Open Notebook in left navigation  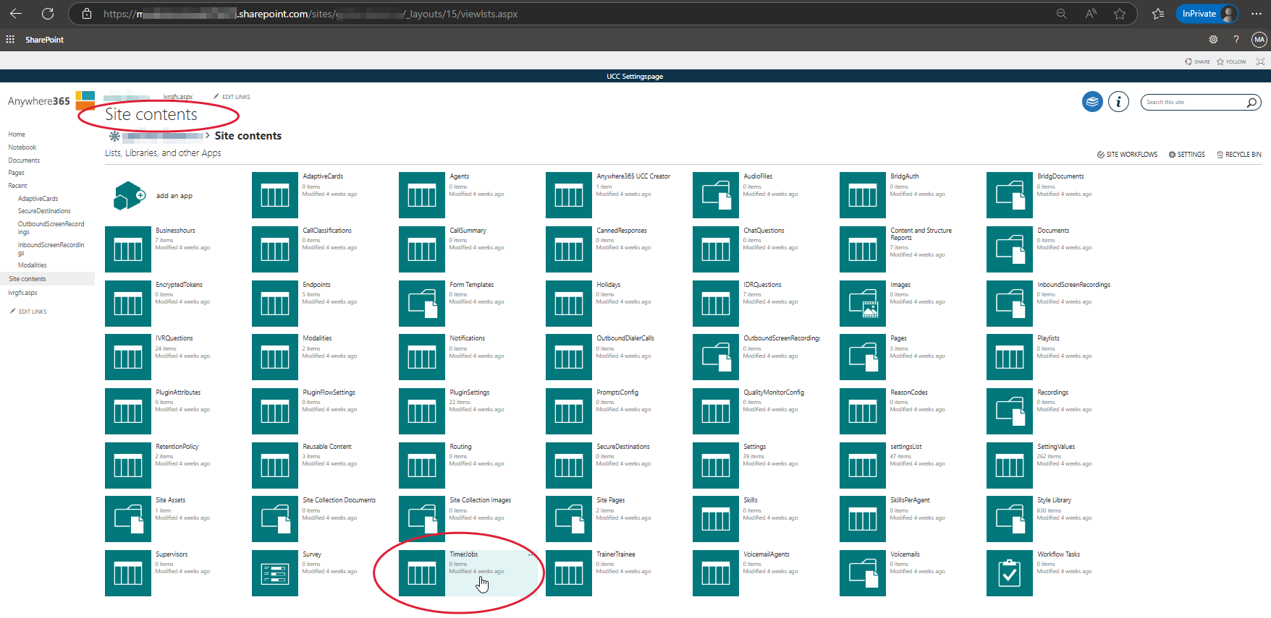22,147
